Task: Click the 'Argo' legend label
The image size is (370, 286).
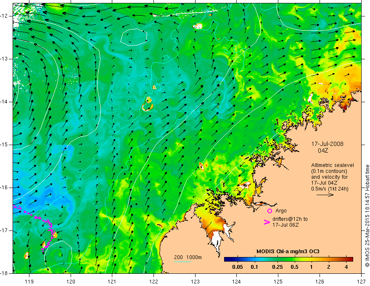Action: [x=281, y=211]
